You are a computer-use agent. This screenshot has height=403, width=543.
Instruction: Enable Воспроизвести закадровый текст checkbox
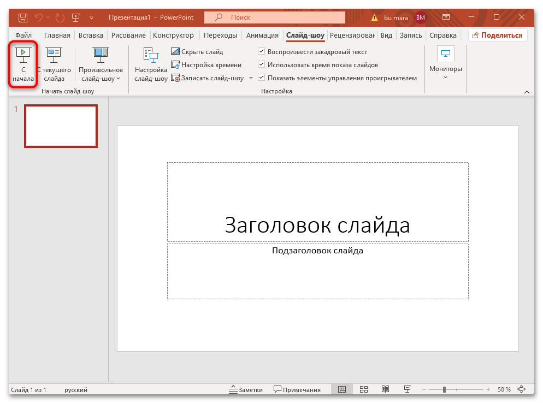(261, 51)
